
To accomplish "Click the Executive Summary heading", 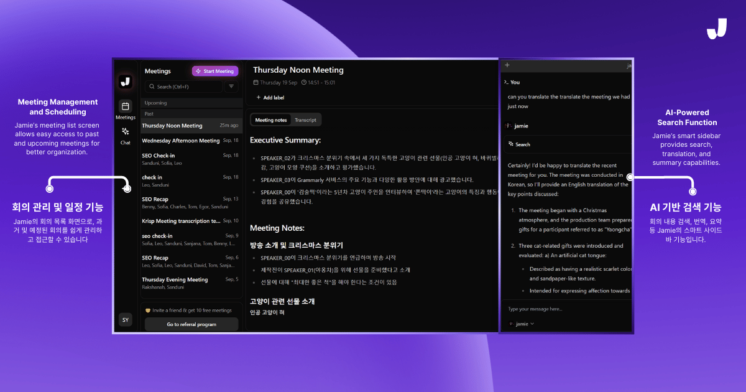I will tap(285, 140).
